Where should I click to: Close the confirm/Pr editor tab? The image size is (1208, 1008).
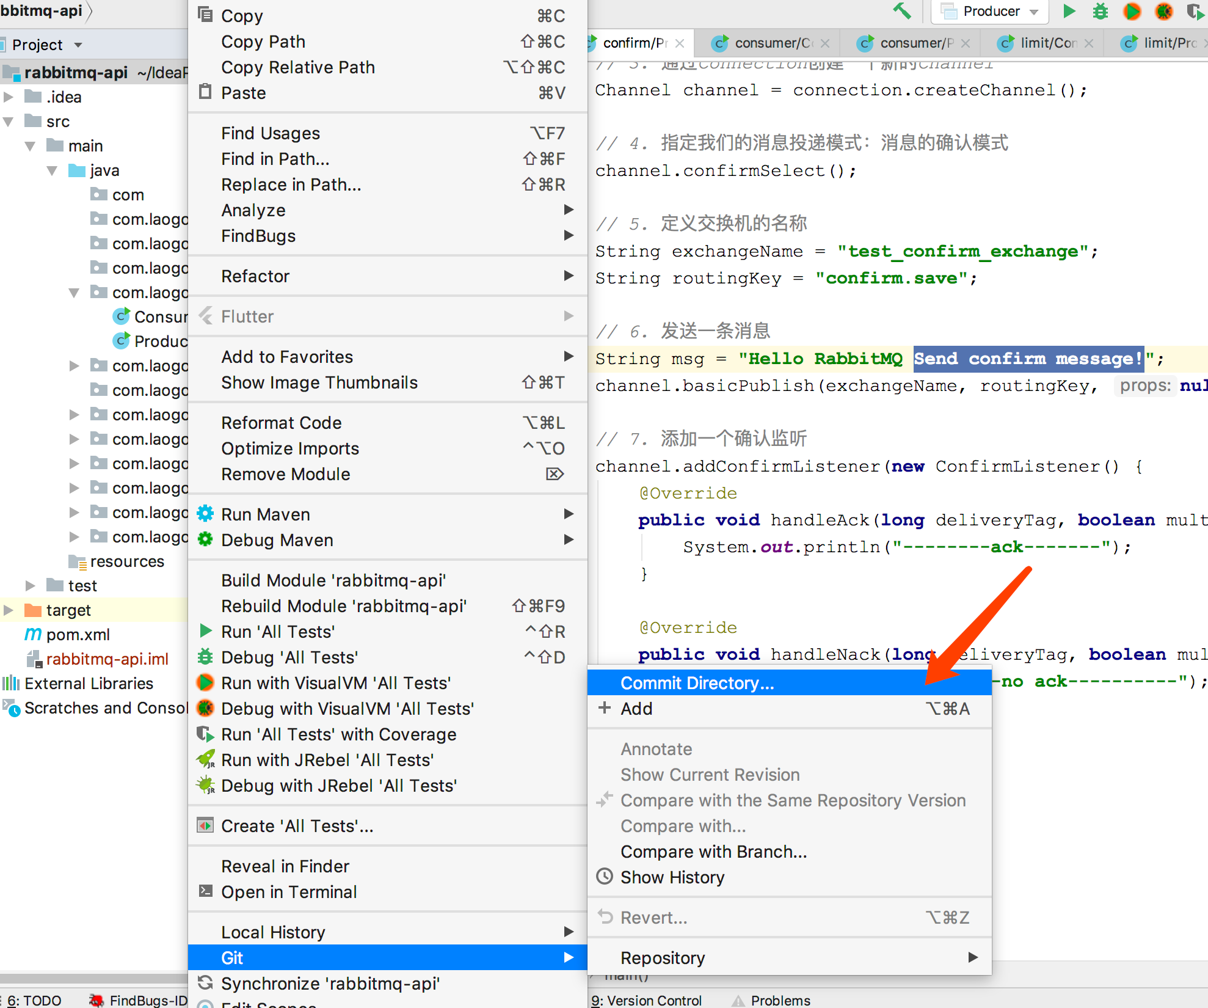(x=680, y=43)
